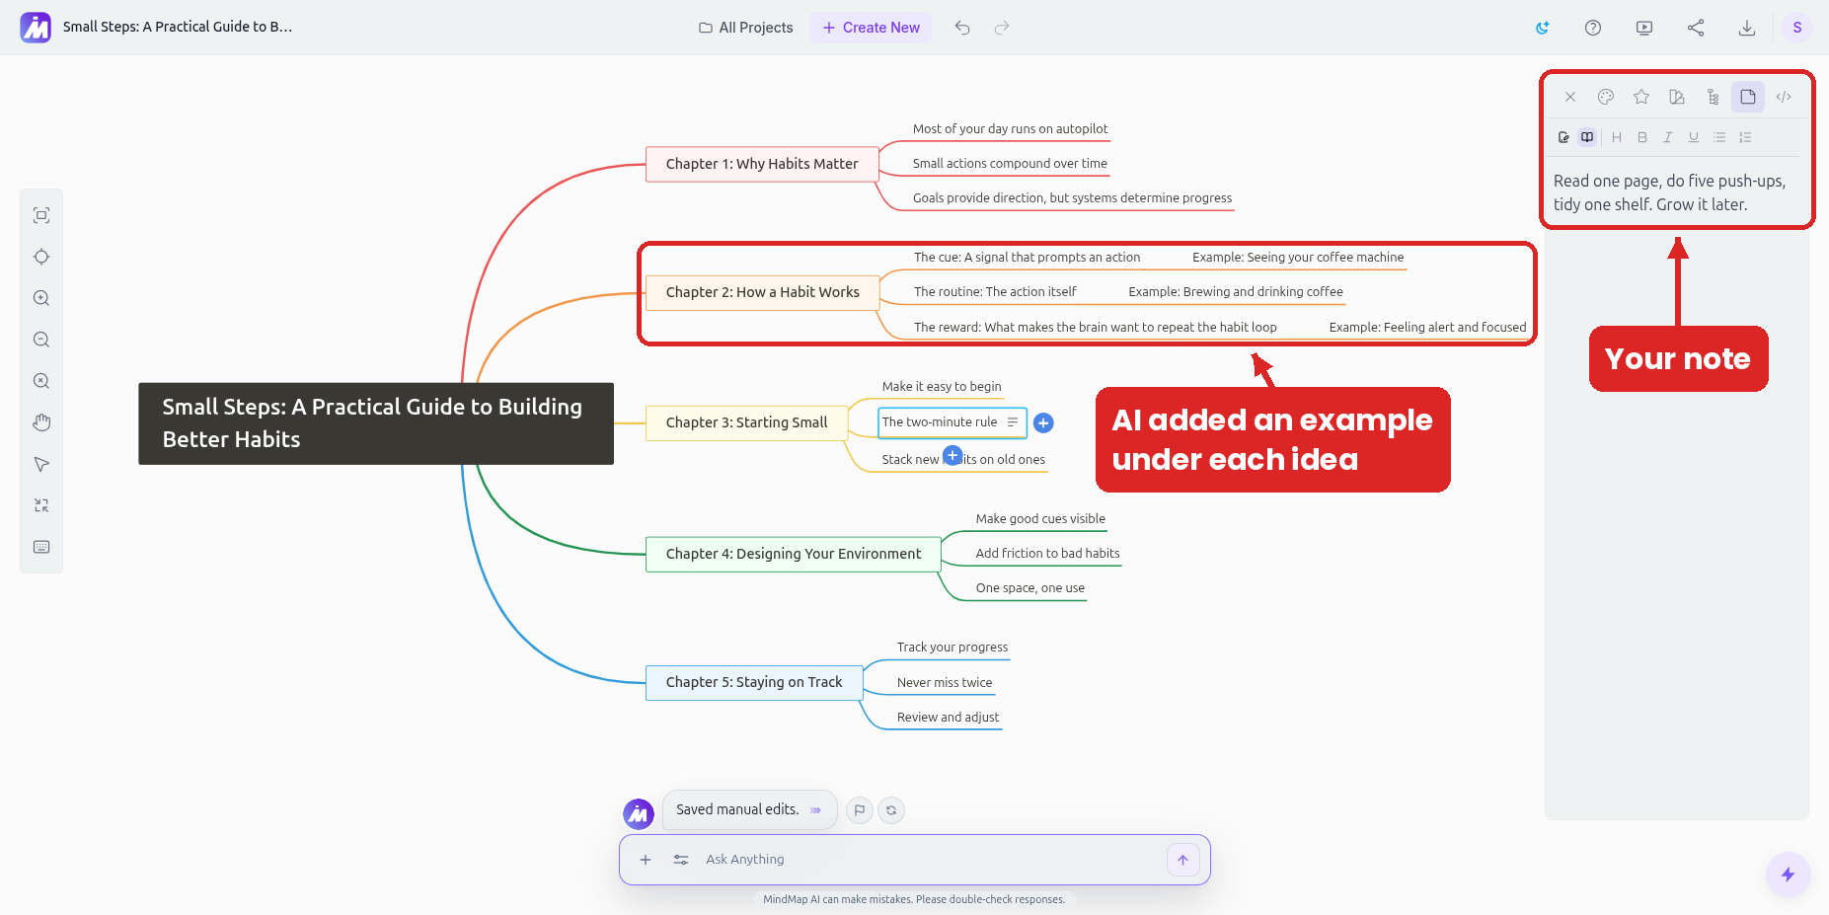Click the download icon in top bar
Image resolution: width=1829 pixels, height=915 pixels.
click(x=1747, y=28)
